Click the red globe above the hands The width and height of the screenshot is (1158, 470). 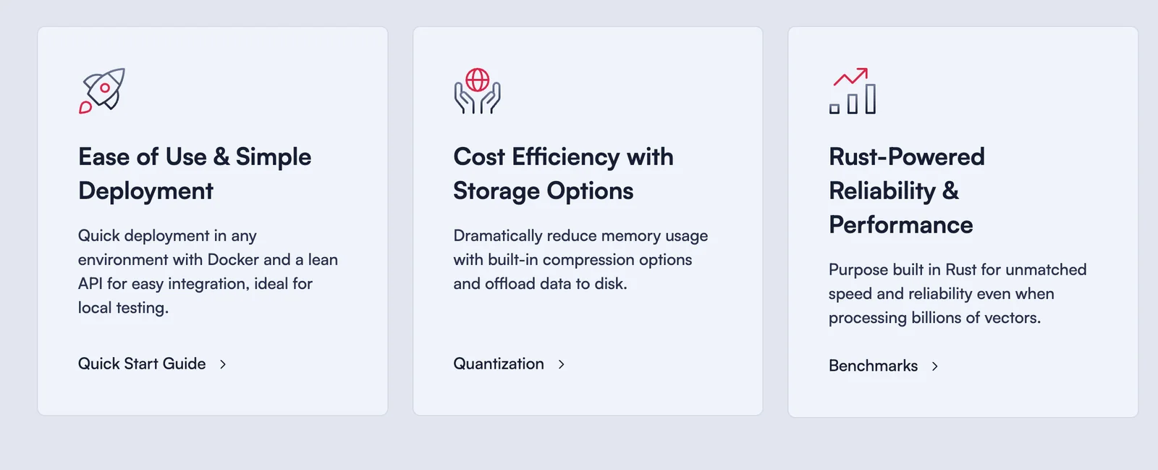tap(477, 80)
